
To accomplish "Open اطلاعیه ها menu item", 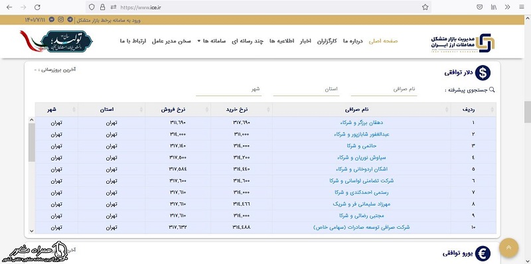I will pyautogui.click(x=281, y=41).
